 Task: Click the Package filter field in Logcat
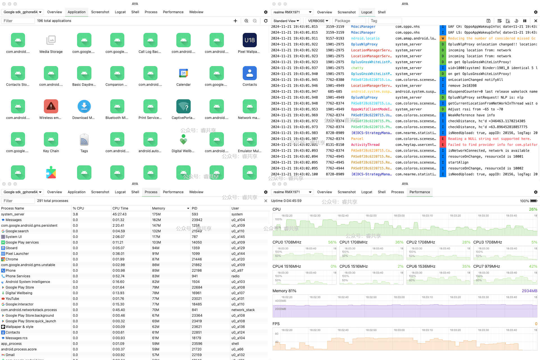click(349, 21)
